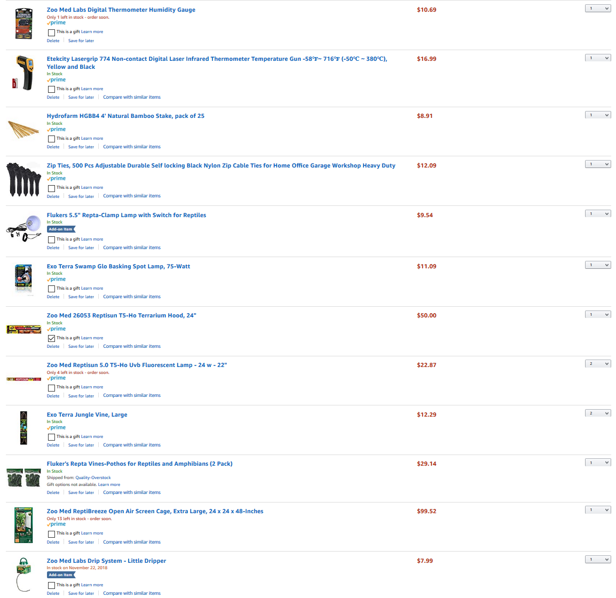Expand quantity selector for Etekcity Lasergrip thermometer

pos(597,58)
